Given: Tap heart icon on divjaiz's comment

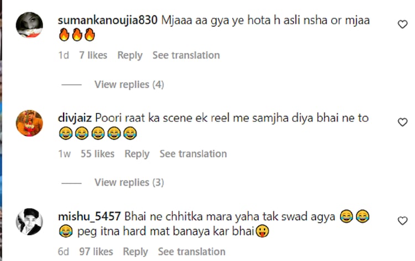Looking at the screenshot, I should coord(403,122).
